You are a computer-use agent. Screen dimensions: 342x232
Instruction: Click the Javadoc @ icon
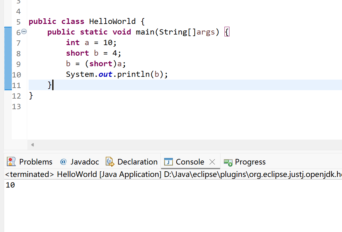[63, 162]
